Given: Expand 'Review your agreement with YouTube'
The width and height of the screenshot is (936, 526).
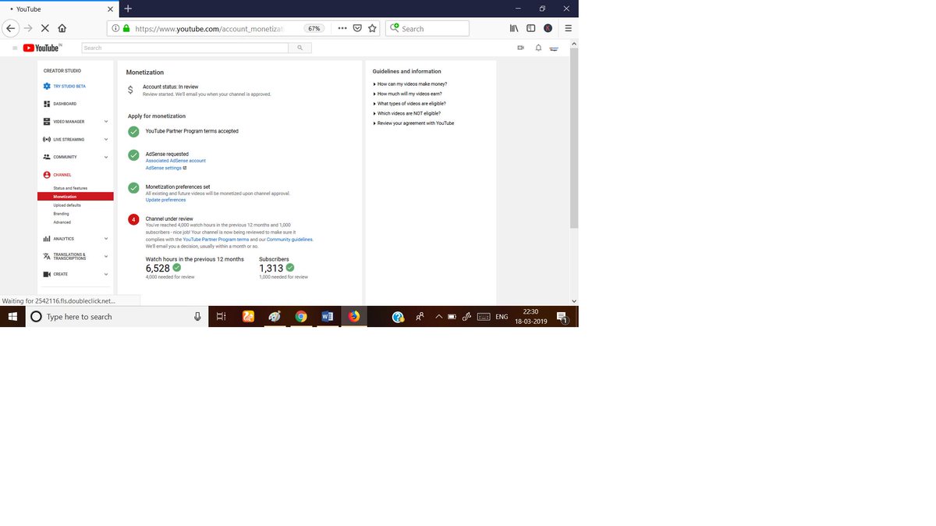Looking at the screenshot, I should (x=413, y=123).
